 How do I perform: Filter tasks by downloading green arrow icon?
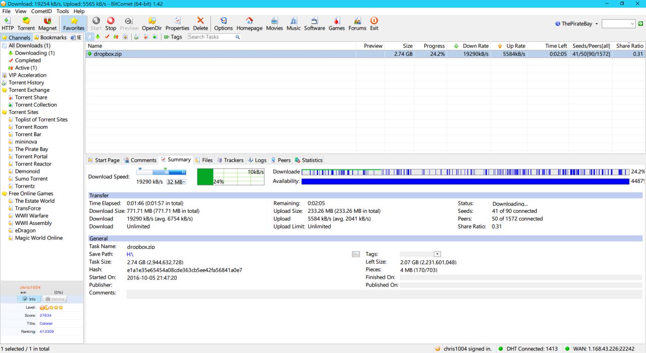(x=98, y=37)
